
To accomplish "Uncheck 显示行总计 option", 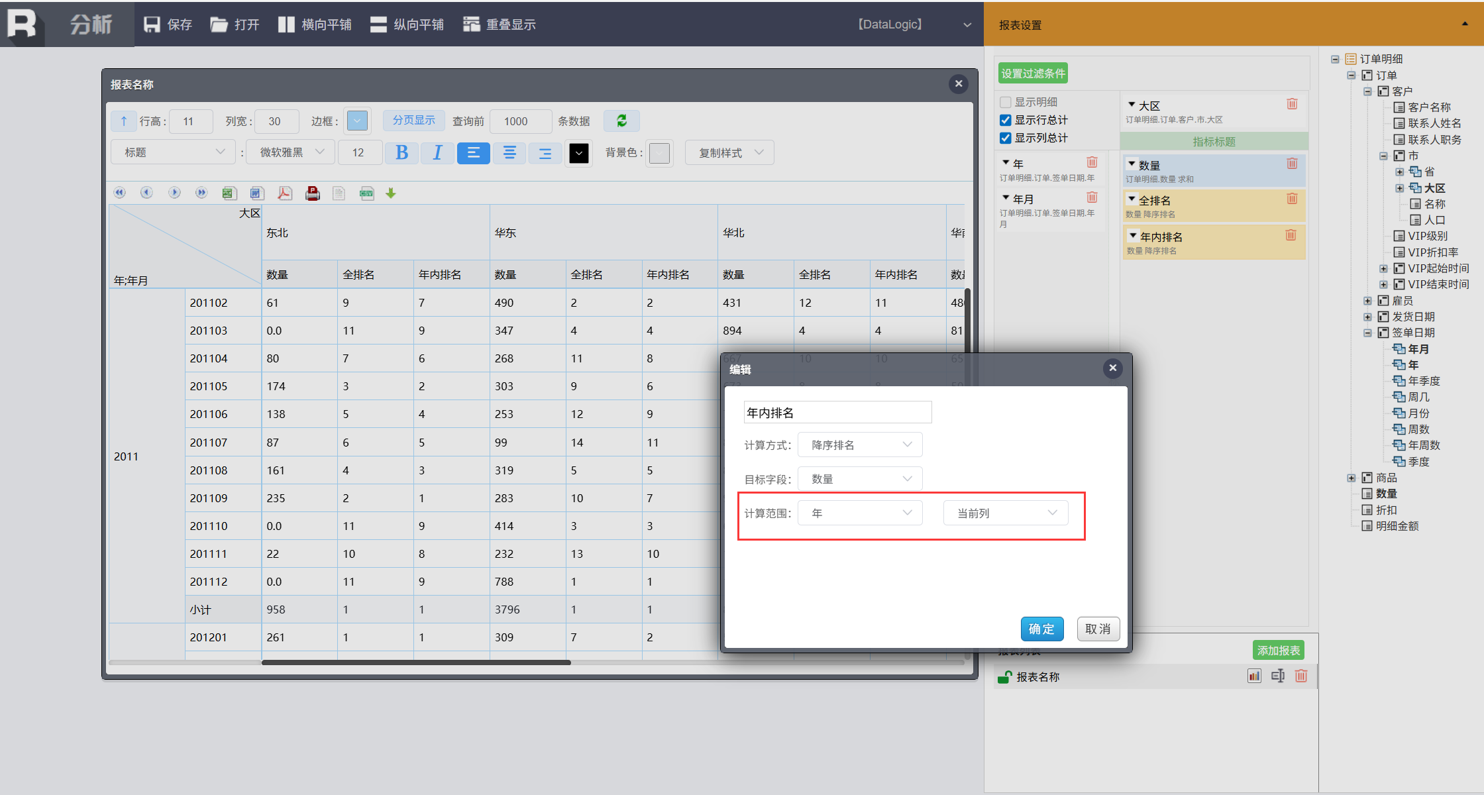I will [x=1006, y=120].
